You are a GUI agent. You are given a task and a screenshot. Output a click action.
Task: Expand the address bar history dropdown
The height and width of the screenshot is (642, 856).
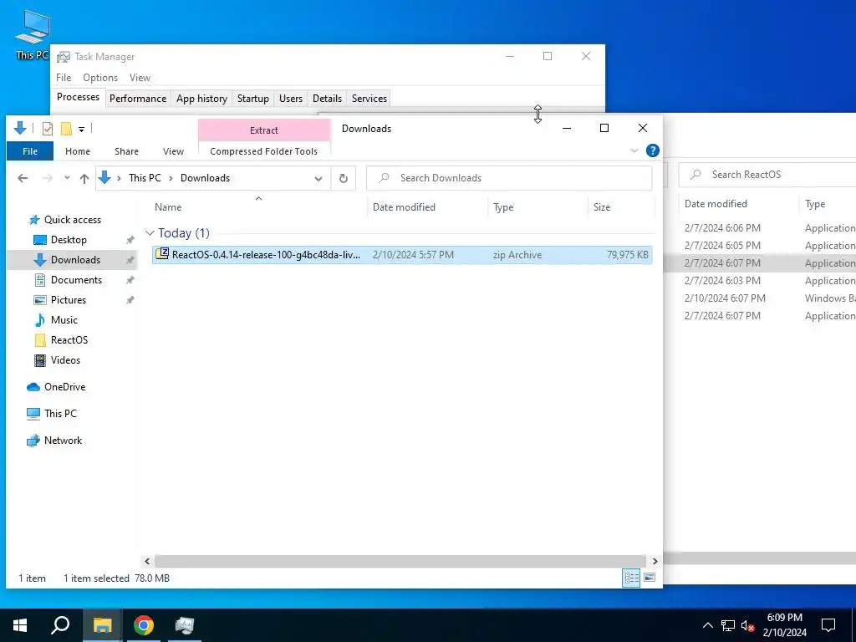point(318,179)
